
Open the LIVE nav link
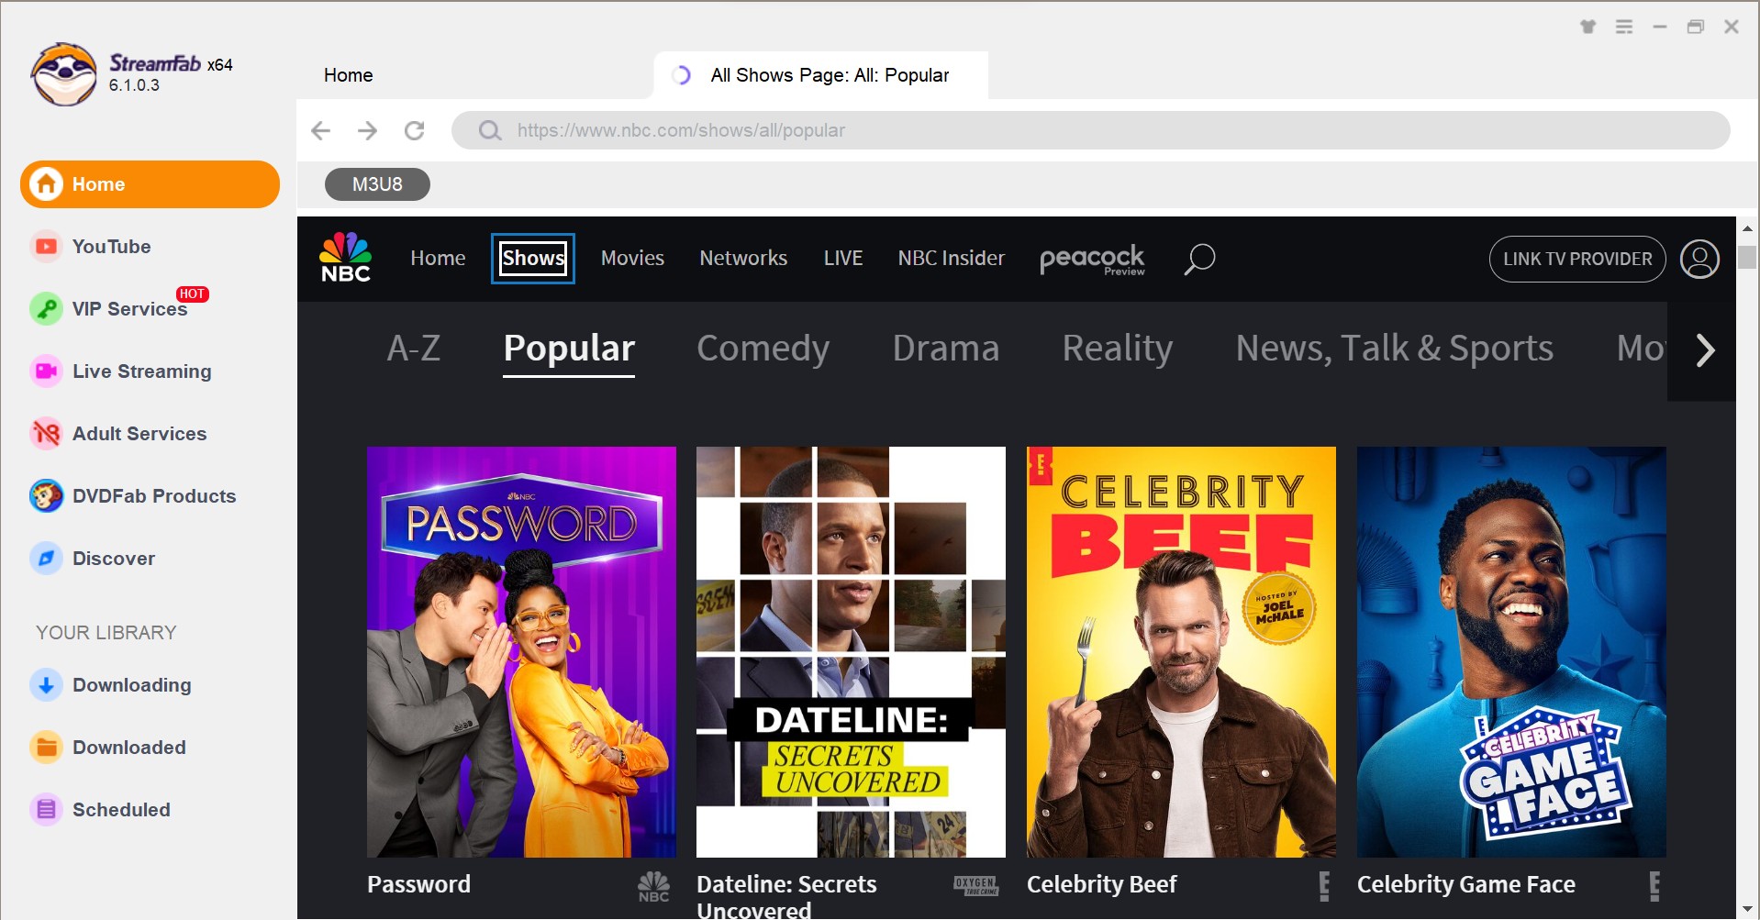click(x=843, y=259)
